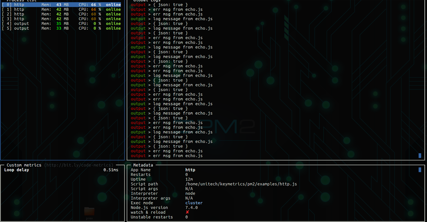Click the Metadata panel scrollbar indicator

(x=420, y=170)
